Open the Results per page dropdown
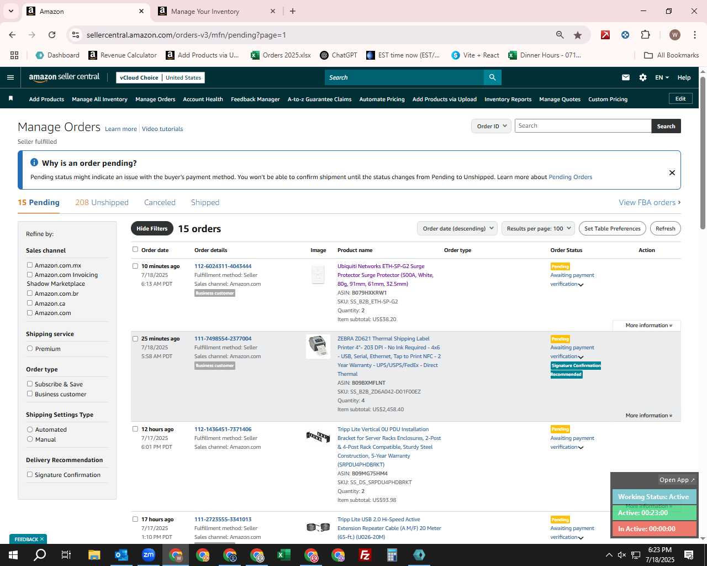 (538, 228)
